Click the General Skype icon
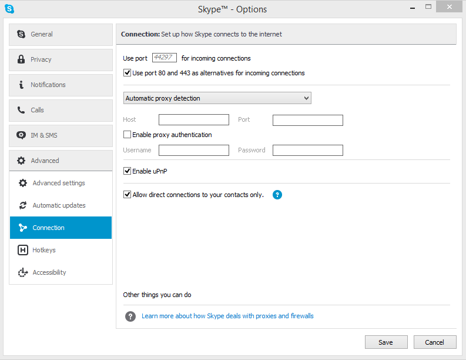 pyautogui.click(x=21, y=34)
